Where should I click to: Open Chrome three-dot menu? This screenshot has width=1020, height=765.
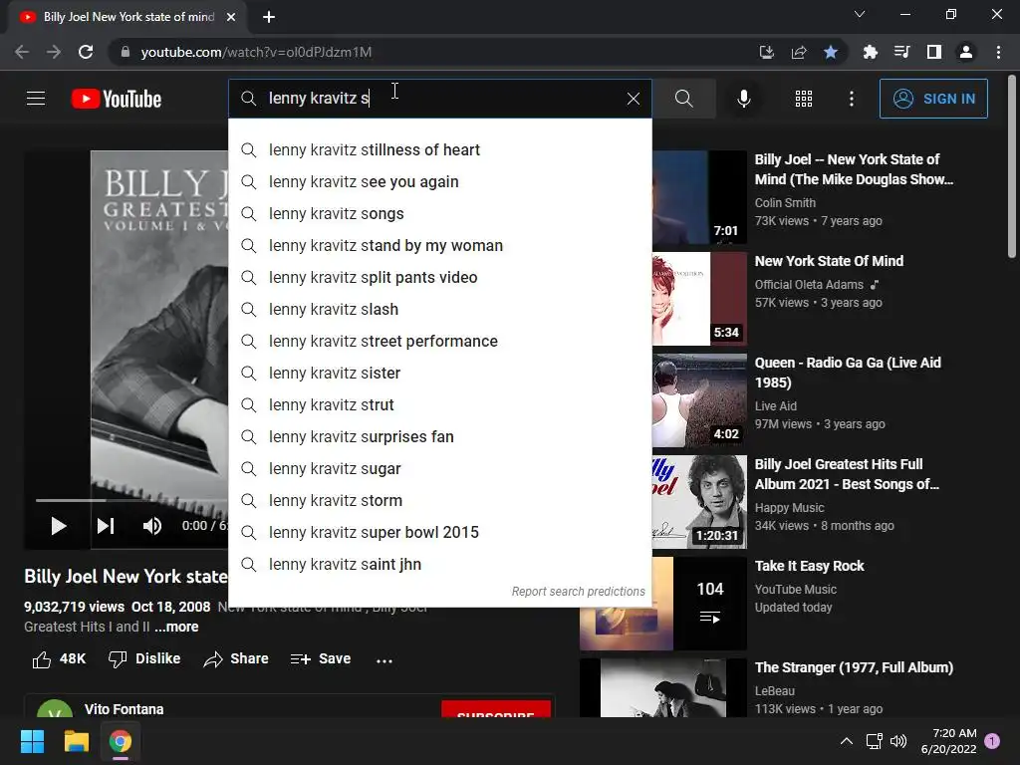(998, 52)
